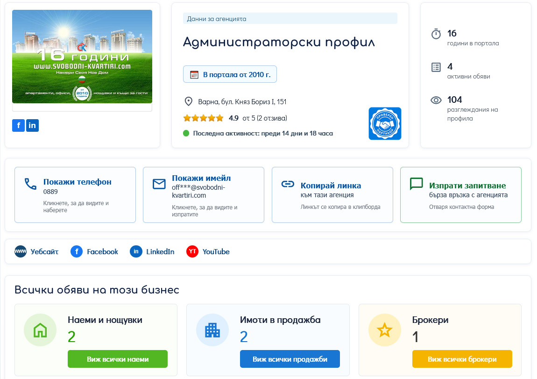Open the Facebook icon under the agency banner
Image resolution: width=537 pixels, height=379 pixels.
(x=18, y=125)
